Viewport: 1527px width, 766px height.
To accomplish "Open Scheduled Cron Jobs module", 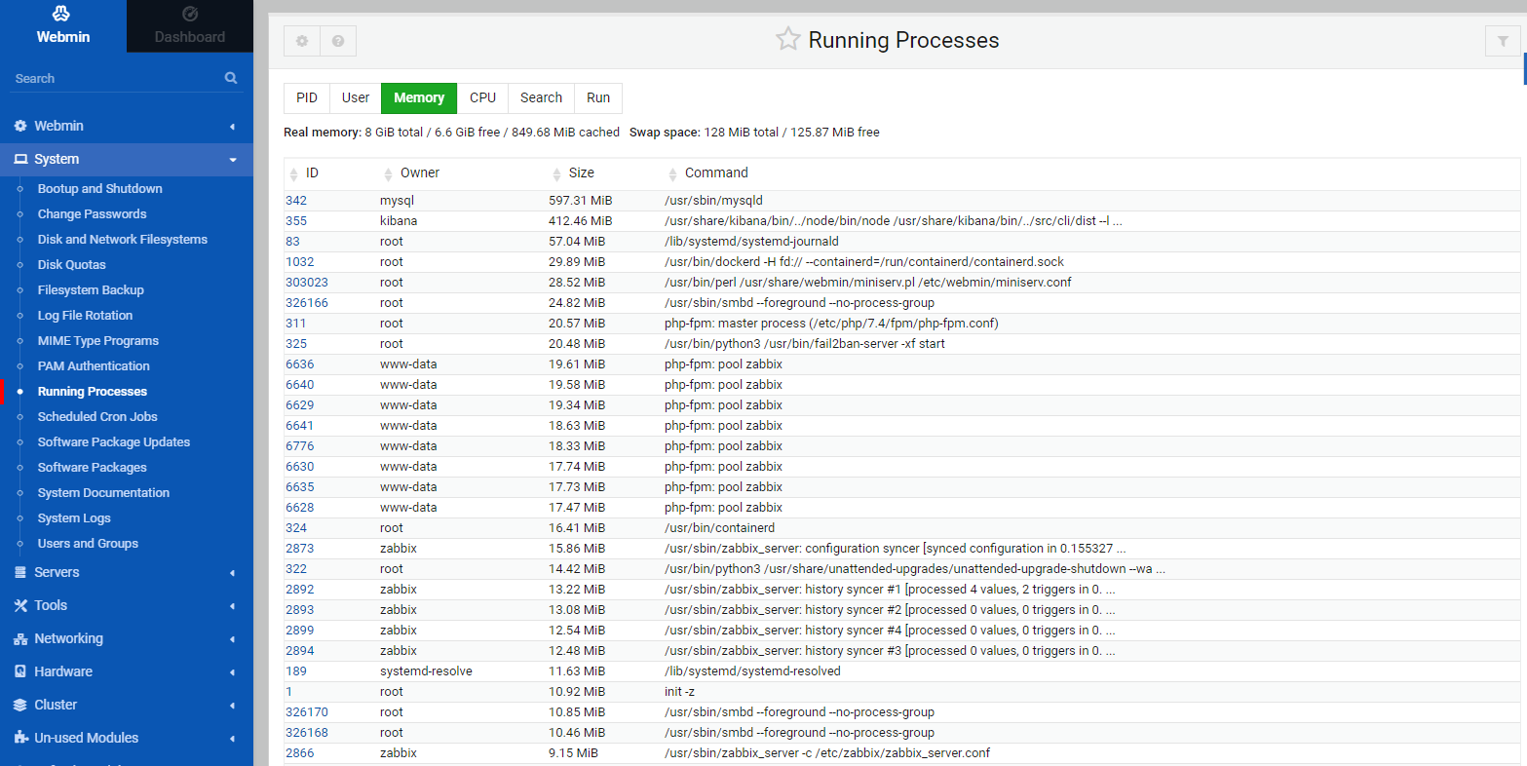I will [x=97, y=416].
